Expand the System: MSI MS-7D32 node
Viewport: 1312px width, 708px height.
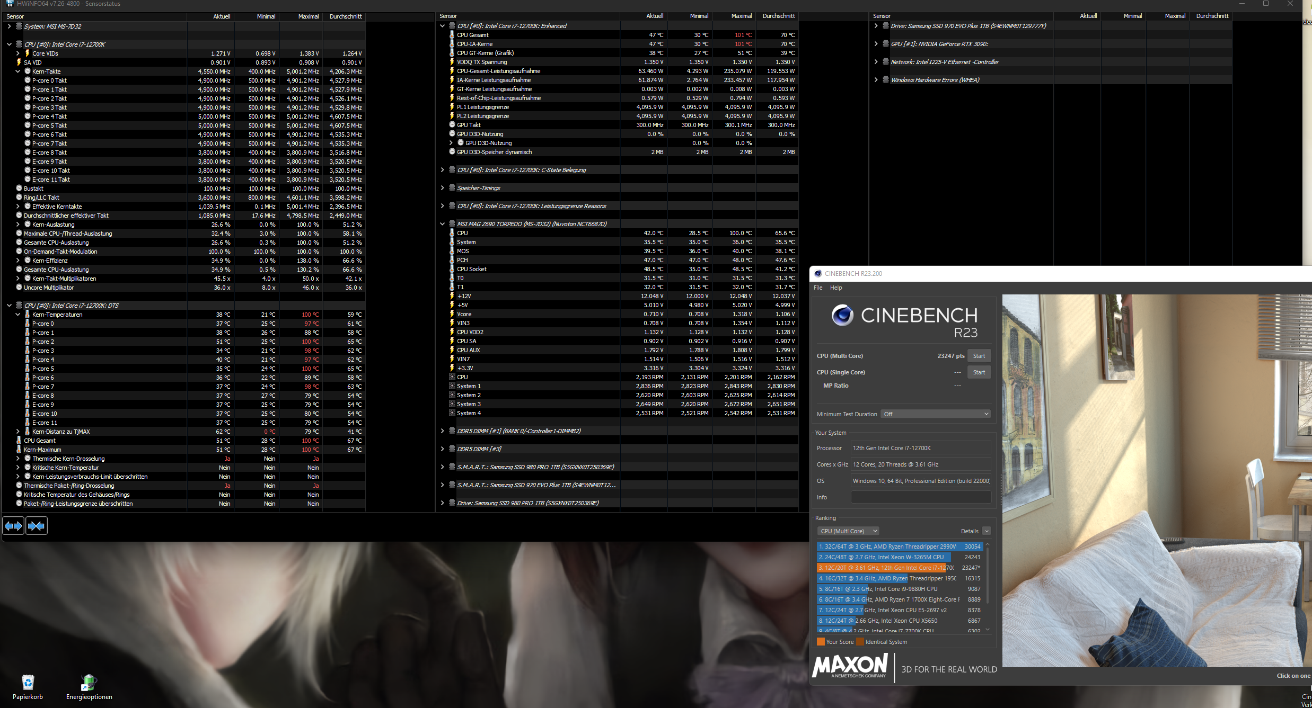pyautogui.click(x=9, y=26)
